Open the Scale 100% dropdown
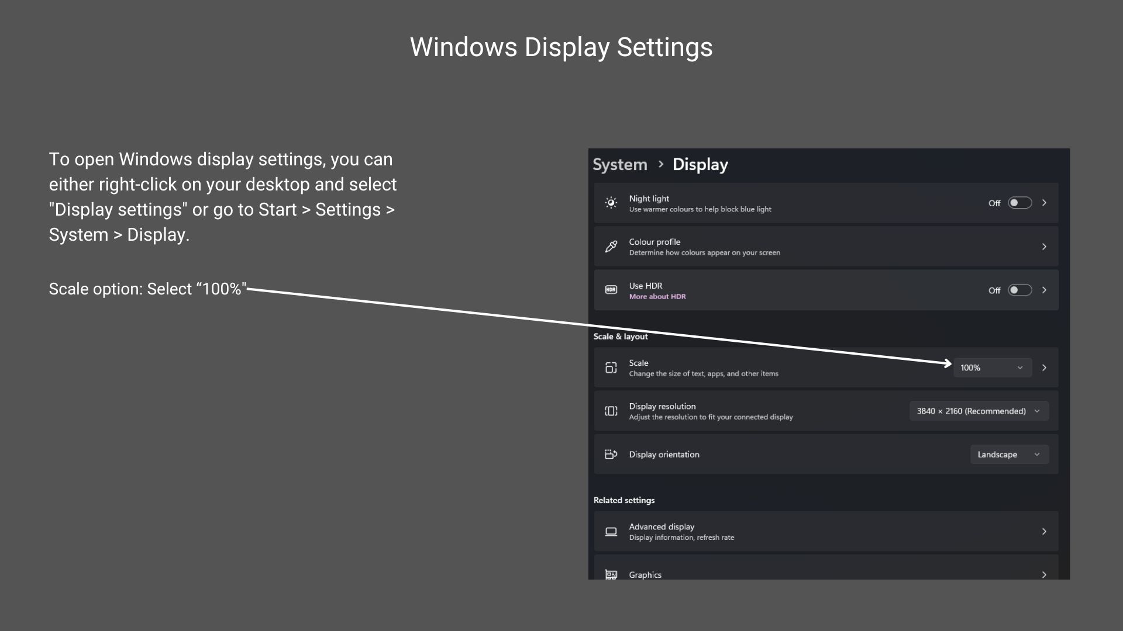This screenshot has height=631, width=1123. (x=993, y=367)
